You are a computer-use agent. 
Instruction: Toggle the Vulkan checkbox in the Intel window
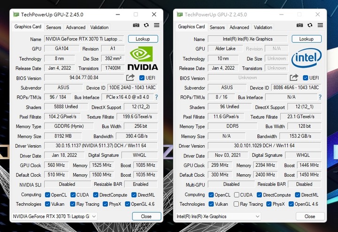[x=211, y=204]
